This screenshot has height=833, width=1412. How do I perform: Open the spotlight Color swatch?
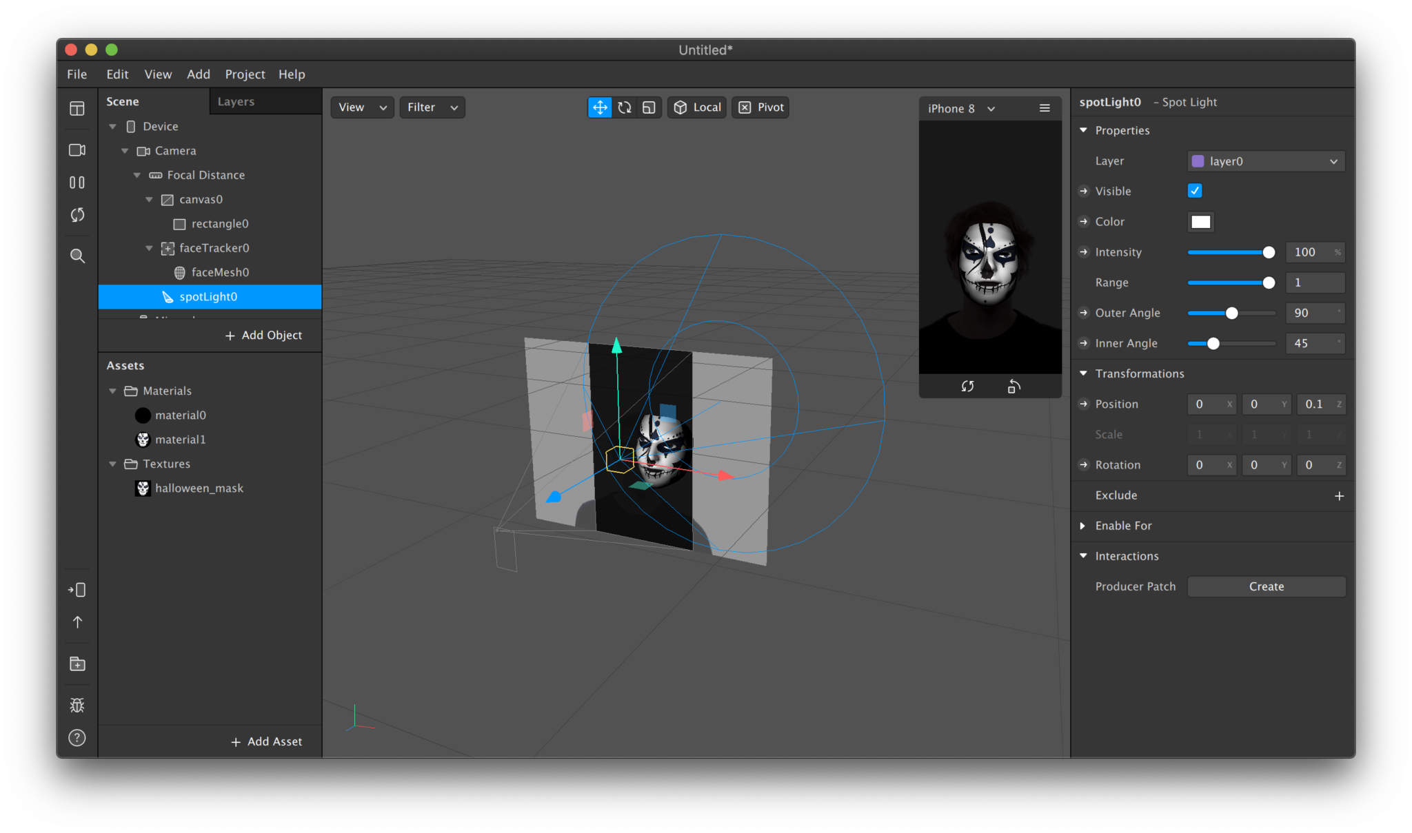[x=1200, y=221]
